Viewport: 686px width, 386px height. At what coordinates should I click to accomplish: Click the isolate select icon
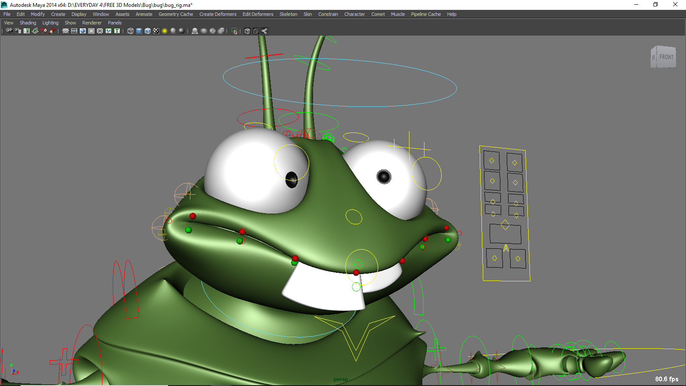(x=234, y=31)
